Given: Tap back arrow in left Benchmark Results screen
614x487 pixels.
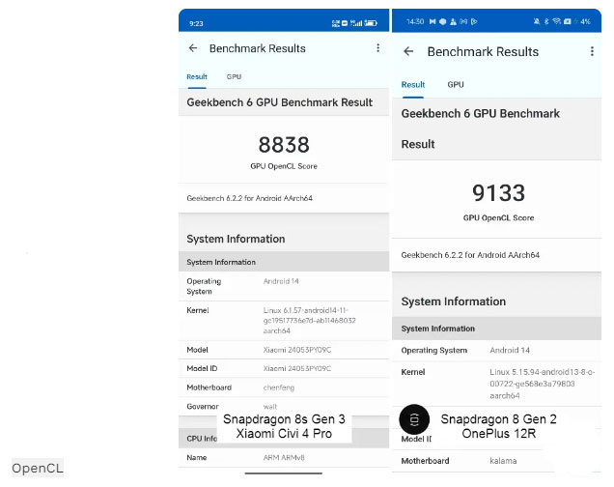Looking at the screenshot, I should click(193, 48).
